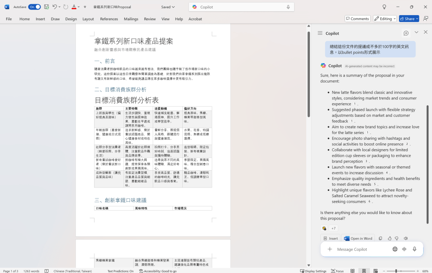Click the microphone dictate icon in message box

(x=415, y=249)
